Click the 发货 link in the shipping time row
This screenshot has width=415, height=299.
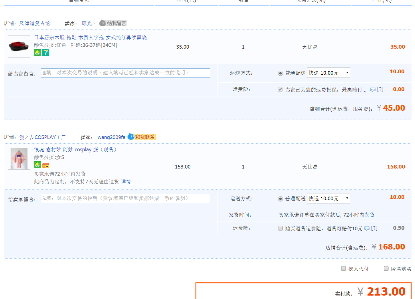(369, 215)
